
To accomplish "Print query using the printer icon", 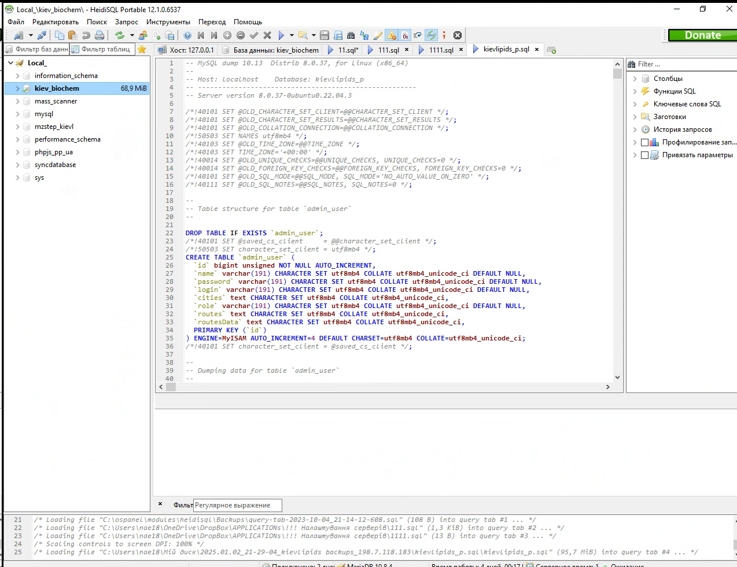I will click(98, 35).
